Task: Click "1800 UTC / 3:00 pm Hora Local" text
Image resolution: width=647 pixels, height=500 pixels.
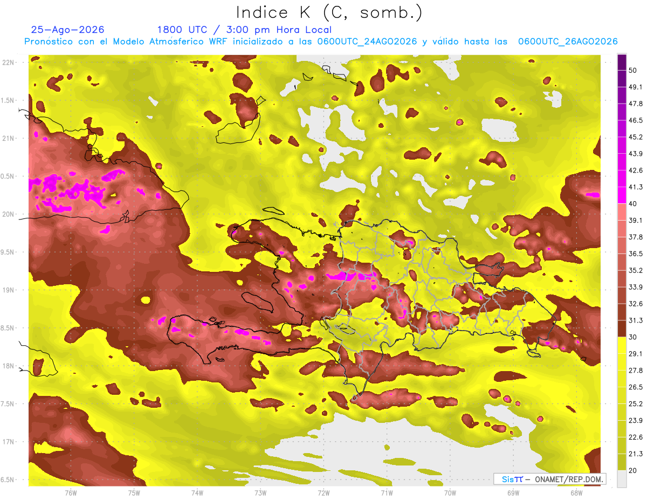Action: pos(244,30)
